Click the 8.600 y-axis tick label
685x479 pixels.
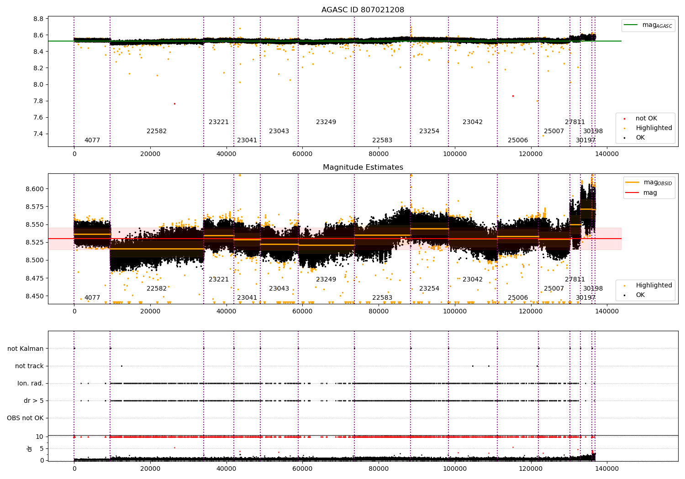tap(35, 189)
